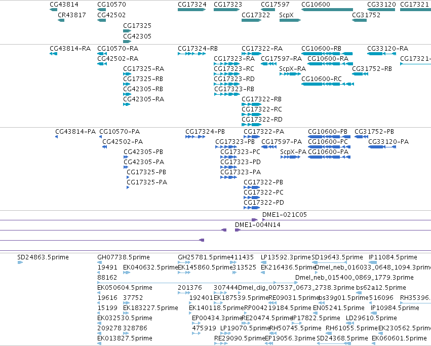This screenshot has height=346, width=431.
Task: Click the CG31752 gene feature
Action: pos(359,20)
